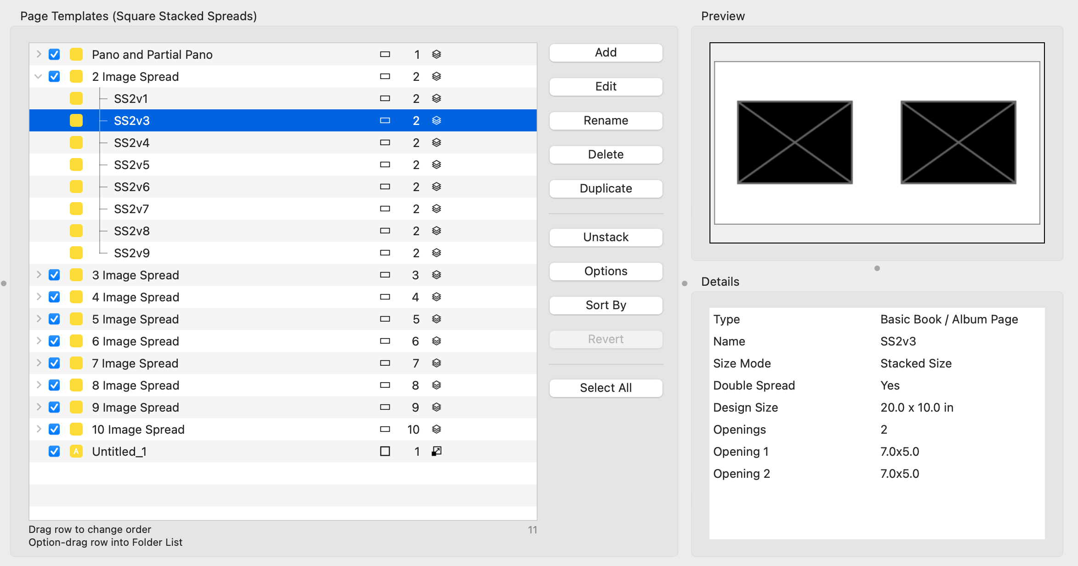Toggle the 4 Image Spread checkbox
This screenshot has width=1078, height=566.
pyautogui.click(x=54, y=297)
